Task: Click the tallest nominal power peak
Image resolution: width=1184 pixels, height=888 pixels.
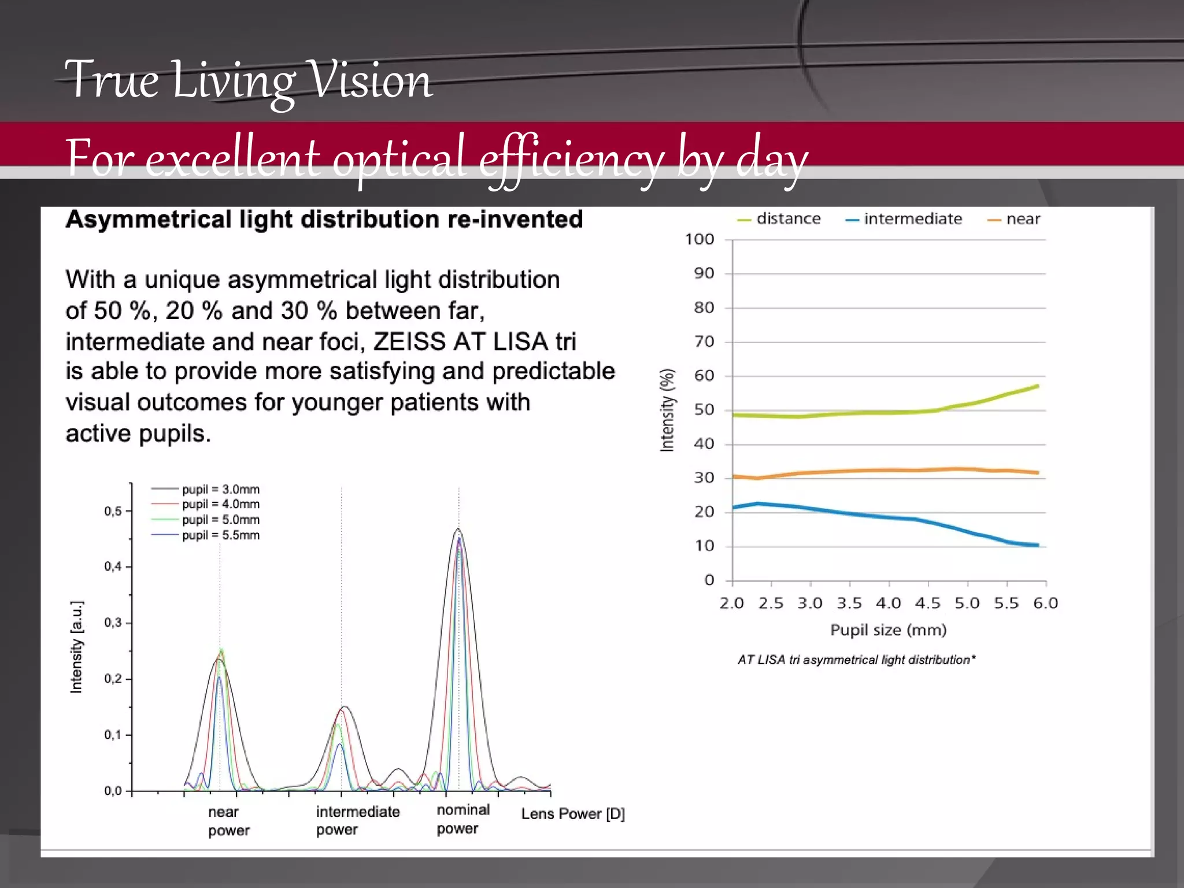Action: coord(458,530)
